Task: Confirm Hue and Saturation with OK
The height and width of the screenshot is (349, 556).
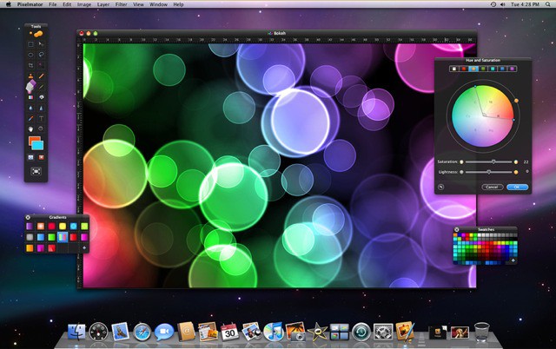Action: (x=516, y=186)
